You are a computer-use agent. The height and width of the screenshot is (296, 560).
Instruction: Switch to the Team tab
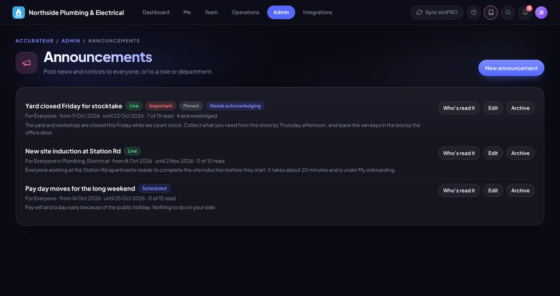coord(211,12)
